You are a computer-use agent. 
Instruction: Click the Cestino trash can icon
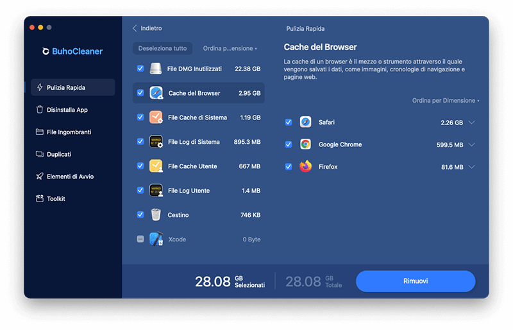click(x=156, y=214)
